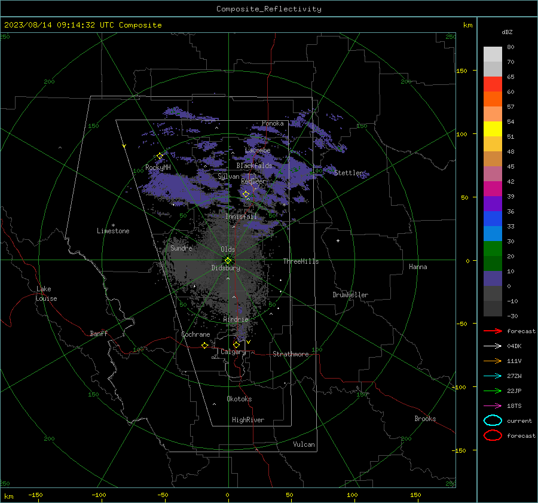Screen dimensions: 538x503
Task: Click the red forecast arrow in legend
Action: [493, 331]
